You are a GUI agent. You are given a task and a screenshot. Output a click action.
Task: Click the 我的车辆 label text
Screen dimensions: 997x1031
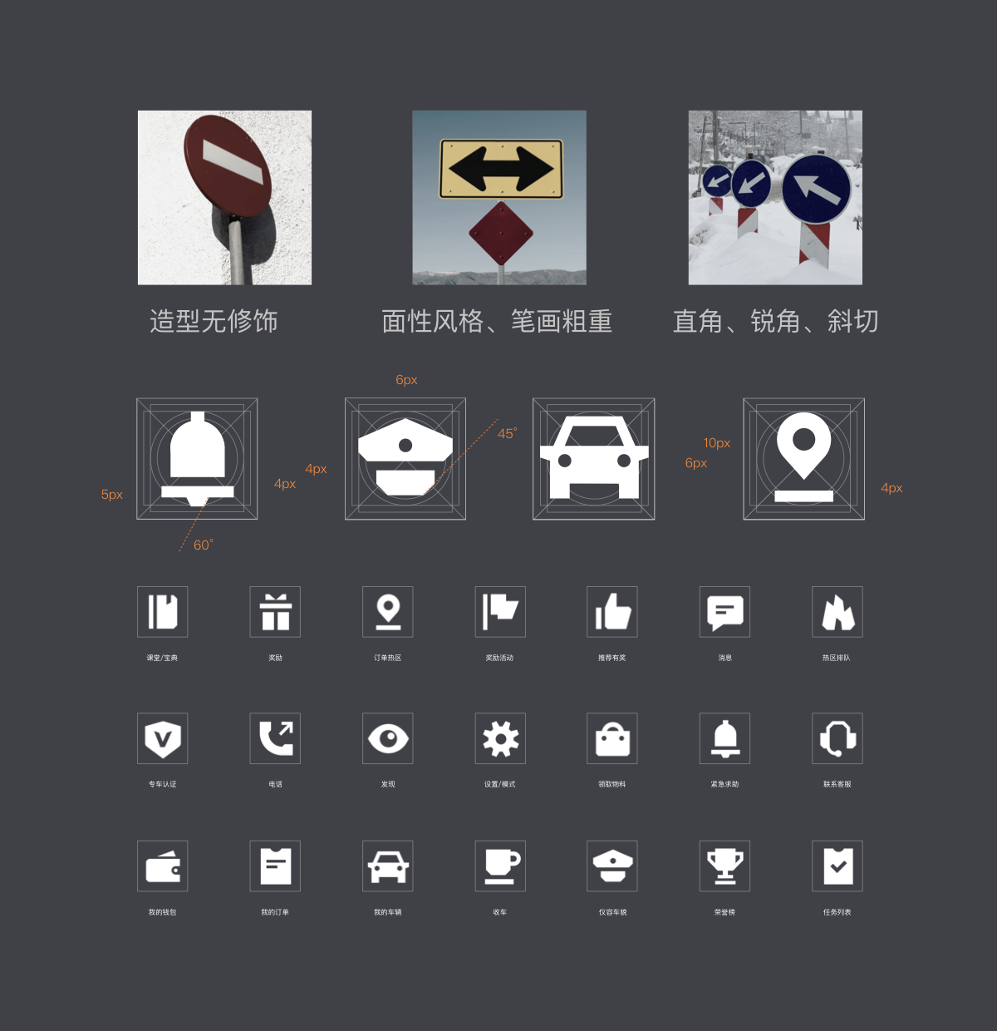(x=388, y=912)
